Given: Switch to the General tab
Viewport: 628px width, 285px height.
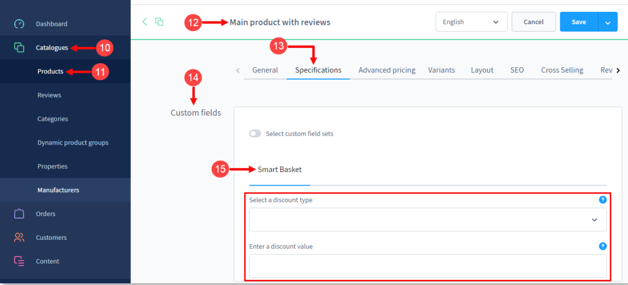Looking at the screenshot, I should [265, 70].
